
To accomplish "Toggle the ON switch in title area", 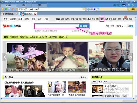I will (124, 5).
